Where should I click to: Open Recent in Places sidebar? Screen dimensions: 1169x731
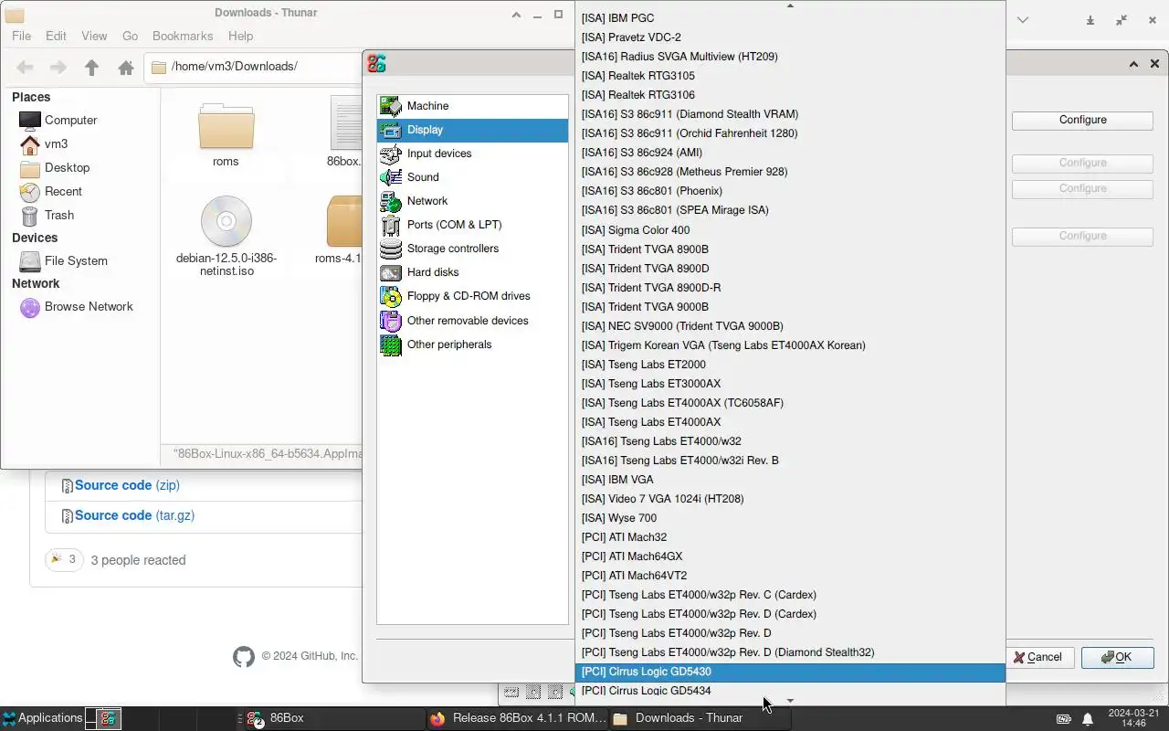point(63,191)
